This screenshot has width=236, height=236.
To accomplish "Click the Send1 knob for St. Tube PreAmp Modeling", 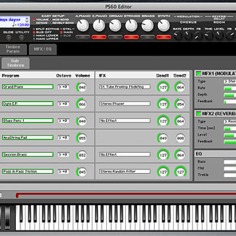I will tap(163, 87).
